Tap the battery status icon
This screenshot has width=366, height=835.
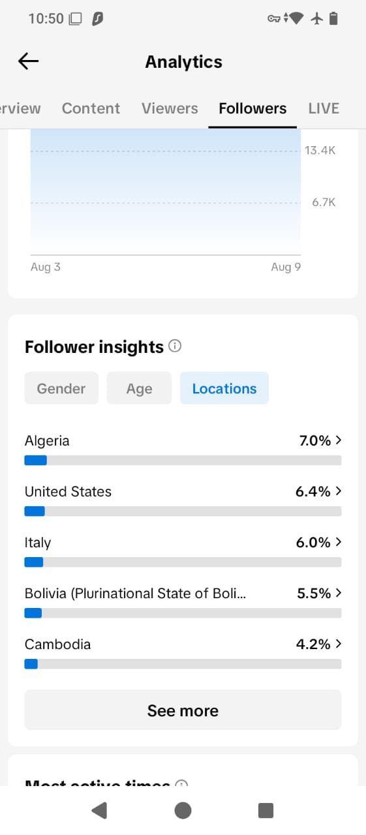point(334,18)
